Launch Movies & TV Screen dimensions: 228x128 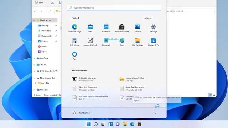154,42
